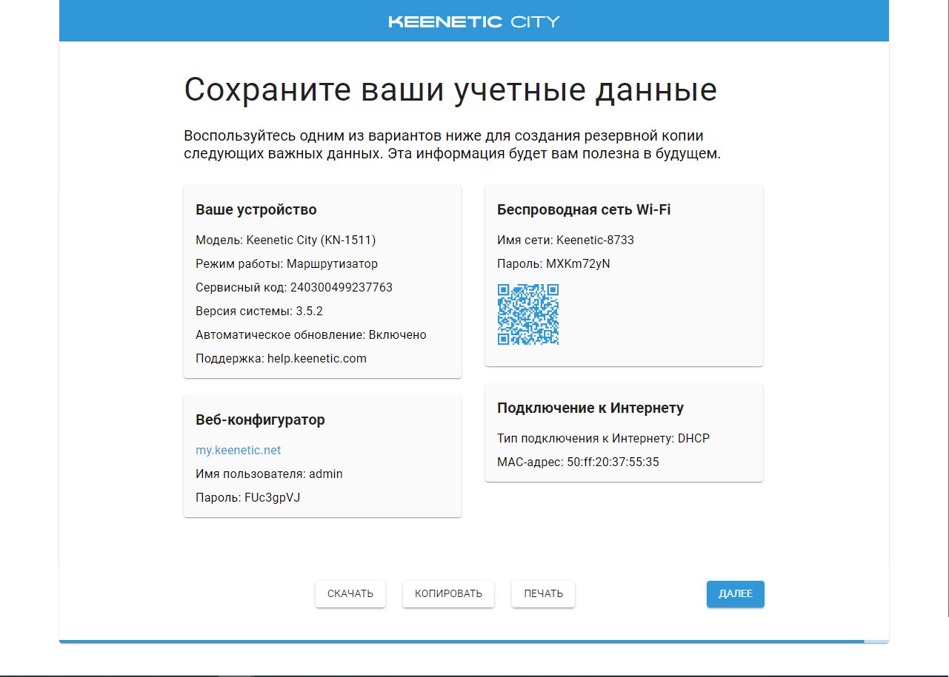Click the Поддержка: help.keenetic.com line
Image resolution: width=949 pixels, height=677 pixels.
click(281, 359)
